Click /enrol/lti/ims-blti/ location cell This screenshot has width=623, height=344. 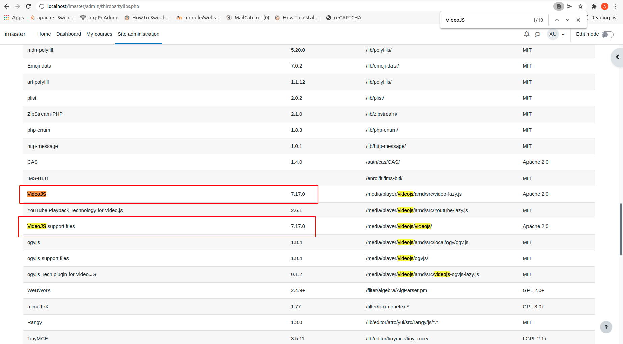point(384,178)
